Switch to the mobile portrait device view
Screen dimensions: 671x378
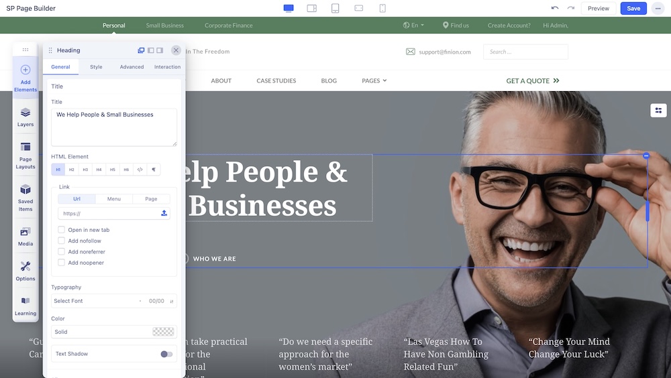(382, 8)
